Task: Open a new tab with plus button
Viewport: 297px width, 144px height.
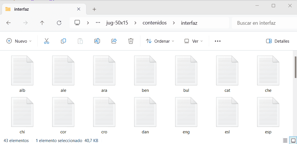Action: [x=94, y=9]
